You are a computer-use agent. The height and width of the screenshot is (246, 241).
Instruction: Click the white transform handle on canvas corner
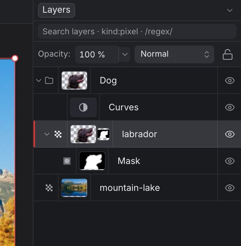click(15, 59)
